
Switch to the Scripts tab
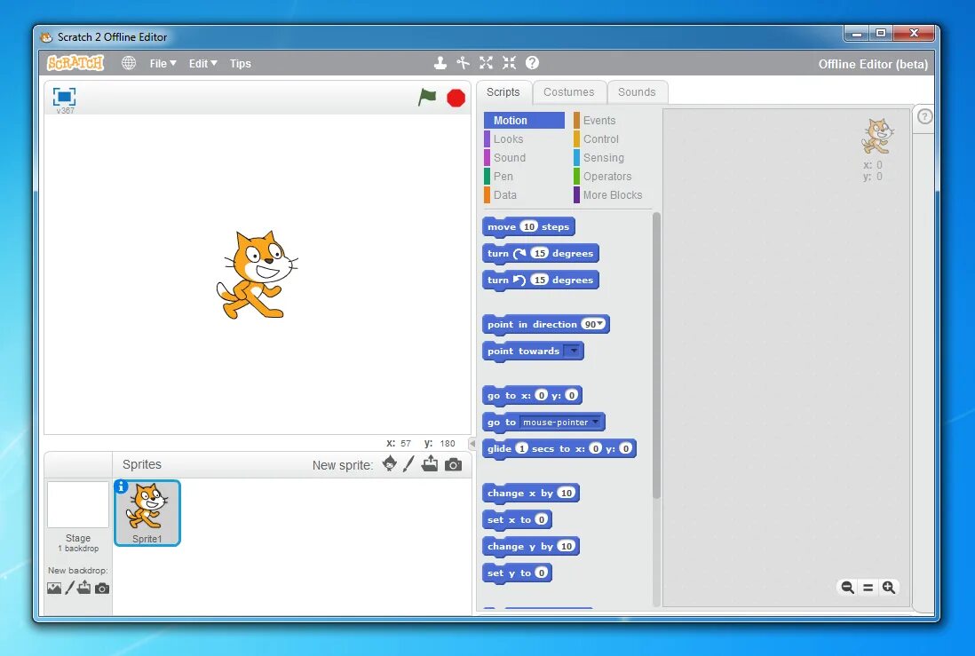coord(503,92)
